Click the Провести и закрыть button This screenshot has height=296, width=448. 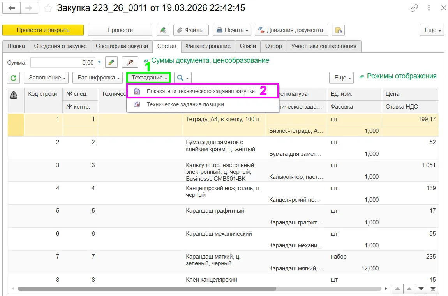click(x=43, y=30)
